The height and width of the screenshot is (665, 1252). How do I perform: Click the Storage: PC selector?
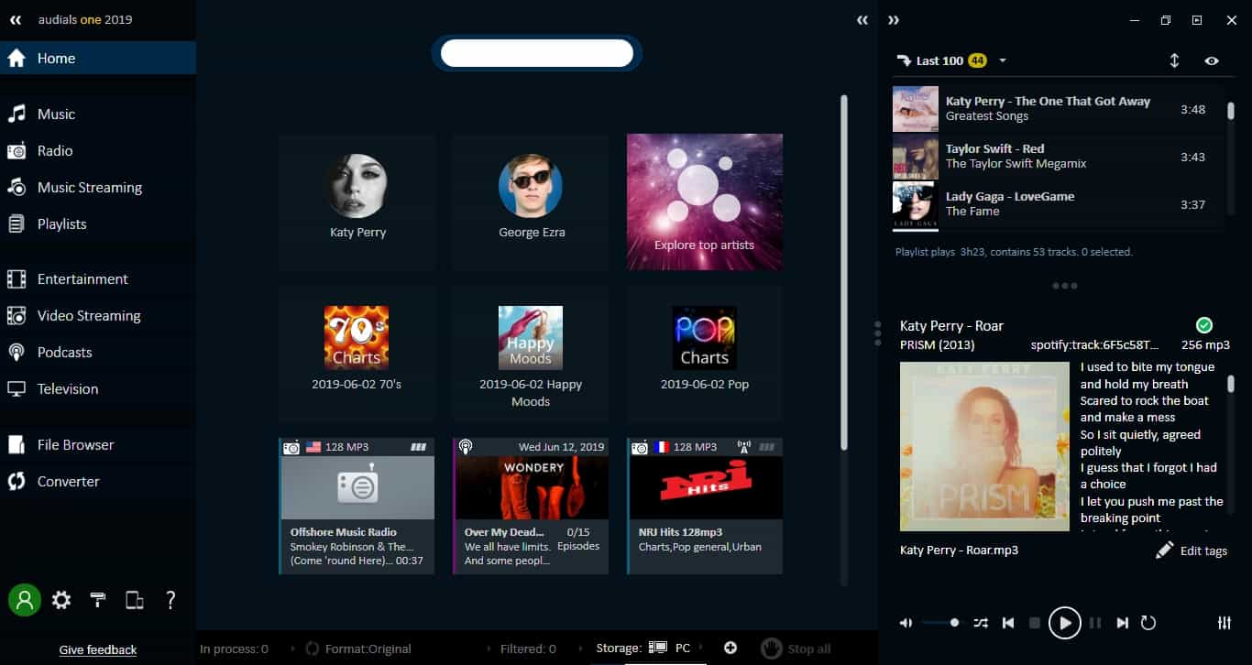[642, 649]
